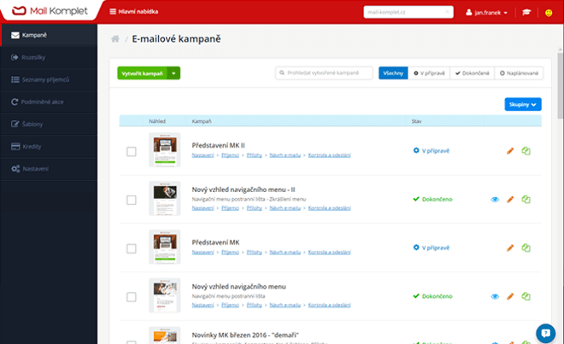View Nový vzhled navigačního menu with eye icon
This screenshot has height=344, width=564.
pos(495,296)
